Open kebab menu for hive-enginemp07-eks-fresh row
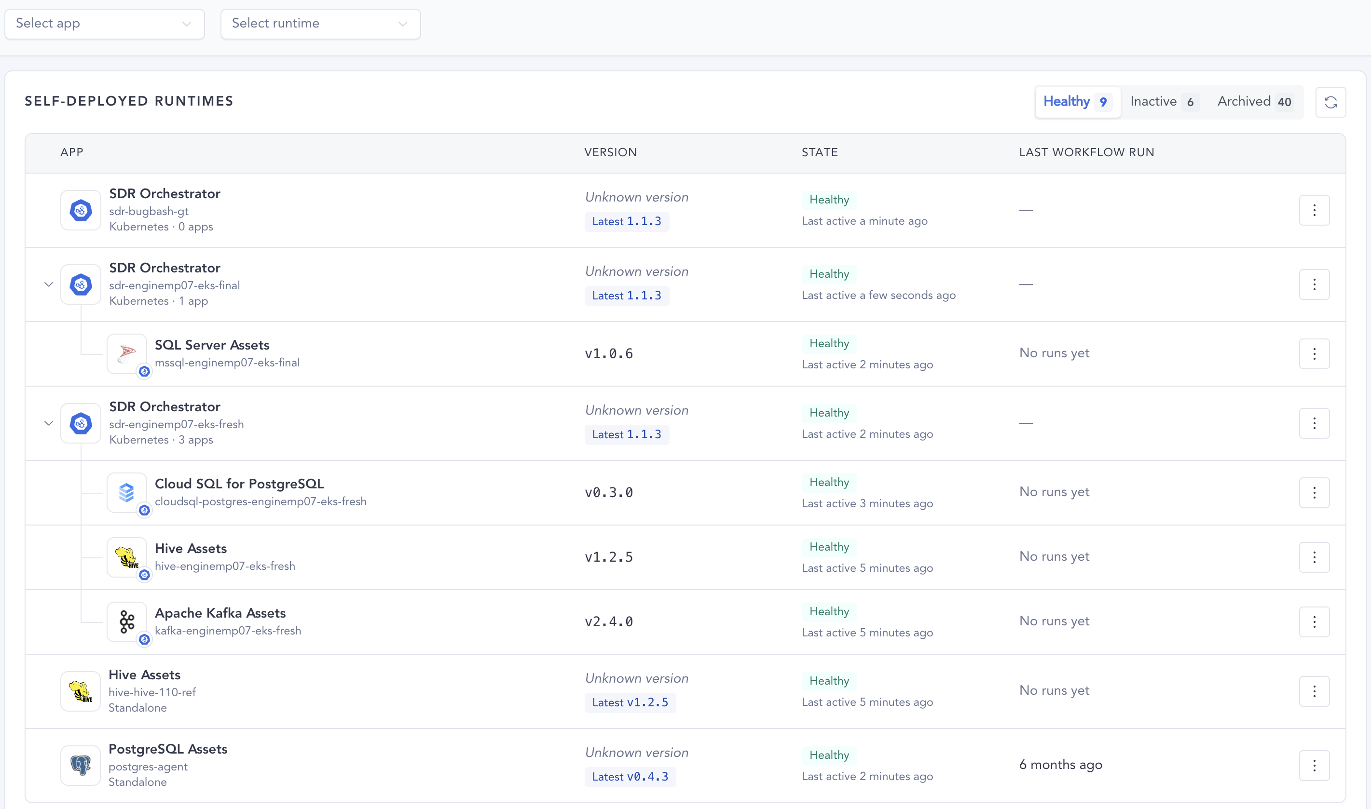This screenshot has height=809, width=1371. (x=1314, y=557)
